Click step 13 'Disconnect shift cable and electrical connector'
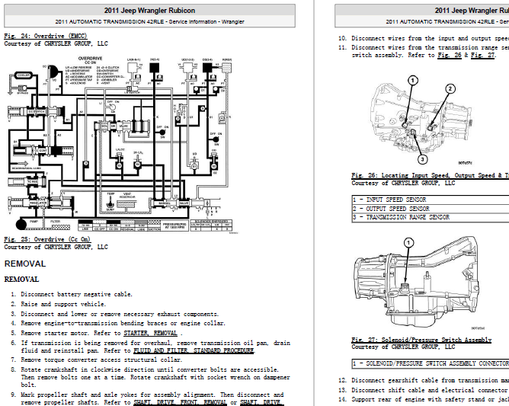 [x=430, y=390]
